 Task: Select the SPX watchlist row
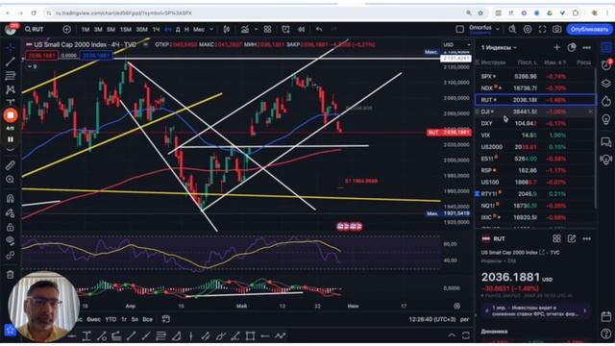coord(535,77)
